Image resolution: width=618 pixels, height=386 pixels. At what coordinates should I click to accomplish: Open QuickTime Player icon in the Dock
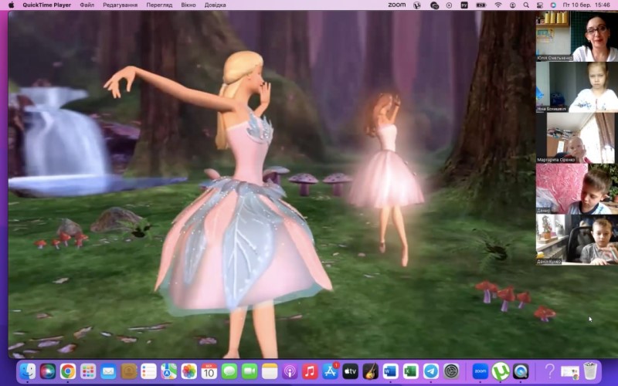521,371
